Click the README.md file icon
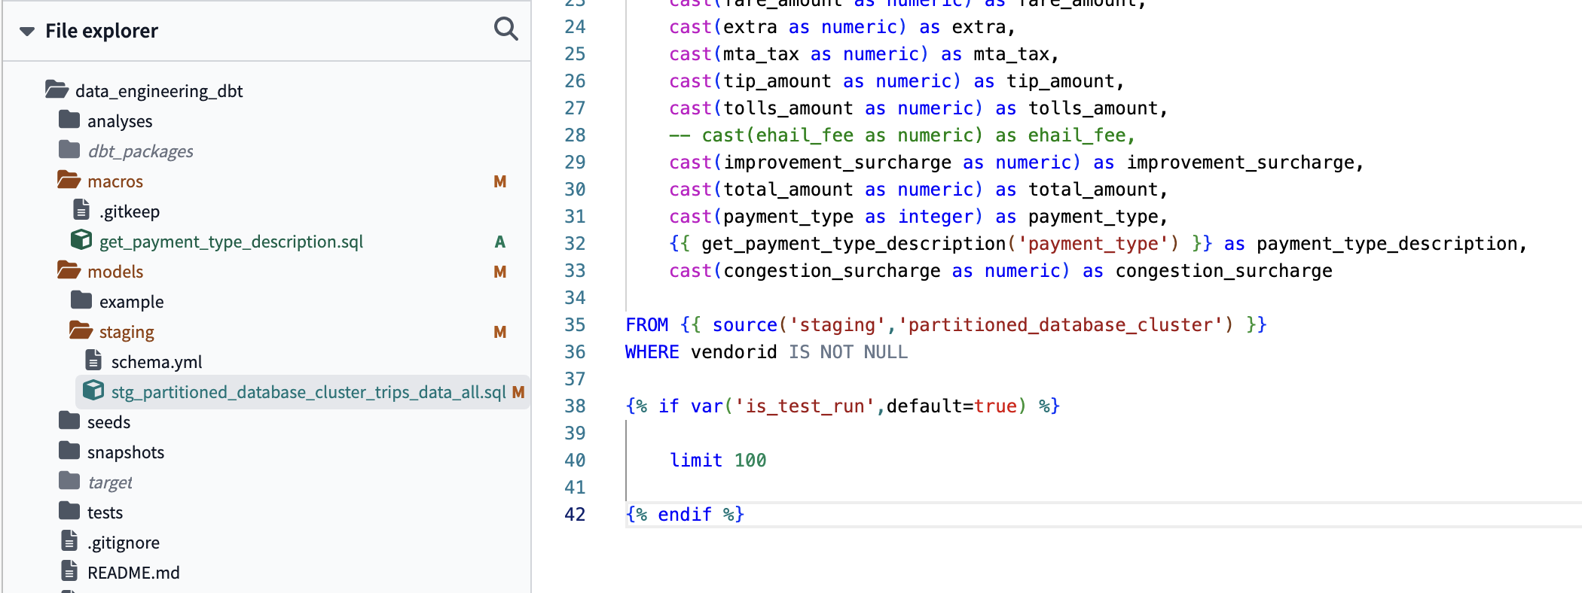Screen dimensions: 1582x593 point(69,571)
